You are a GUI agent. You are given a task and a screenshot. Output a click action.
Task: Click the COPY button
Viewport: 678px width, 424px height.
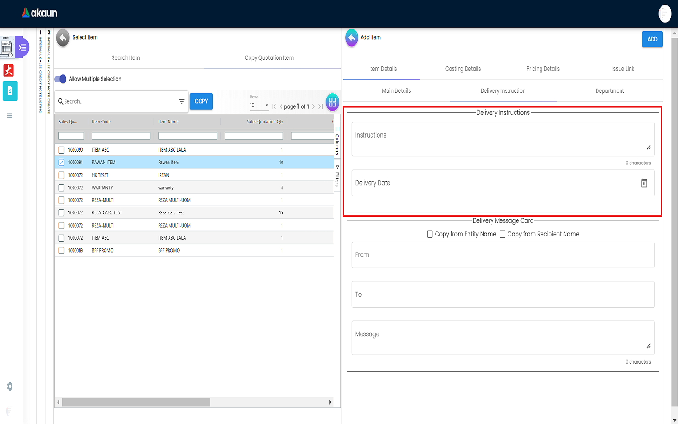(x=201, y=101)
